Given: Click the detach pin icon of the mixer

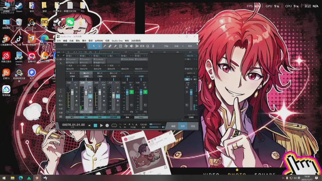Looking at the screenshot, I should coord(64,56).
